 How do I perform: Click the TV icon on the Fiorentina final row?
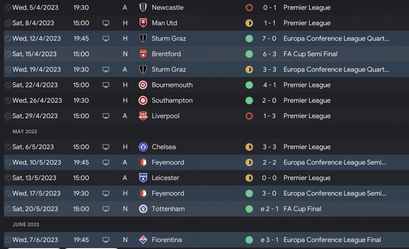coord(106,240)
